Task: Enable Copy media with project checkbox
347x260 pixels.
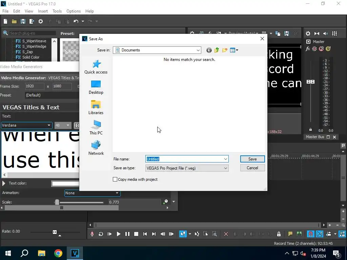Action: (x=115, y=179)
